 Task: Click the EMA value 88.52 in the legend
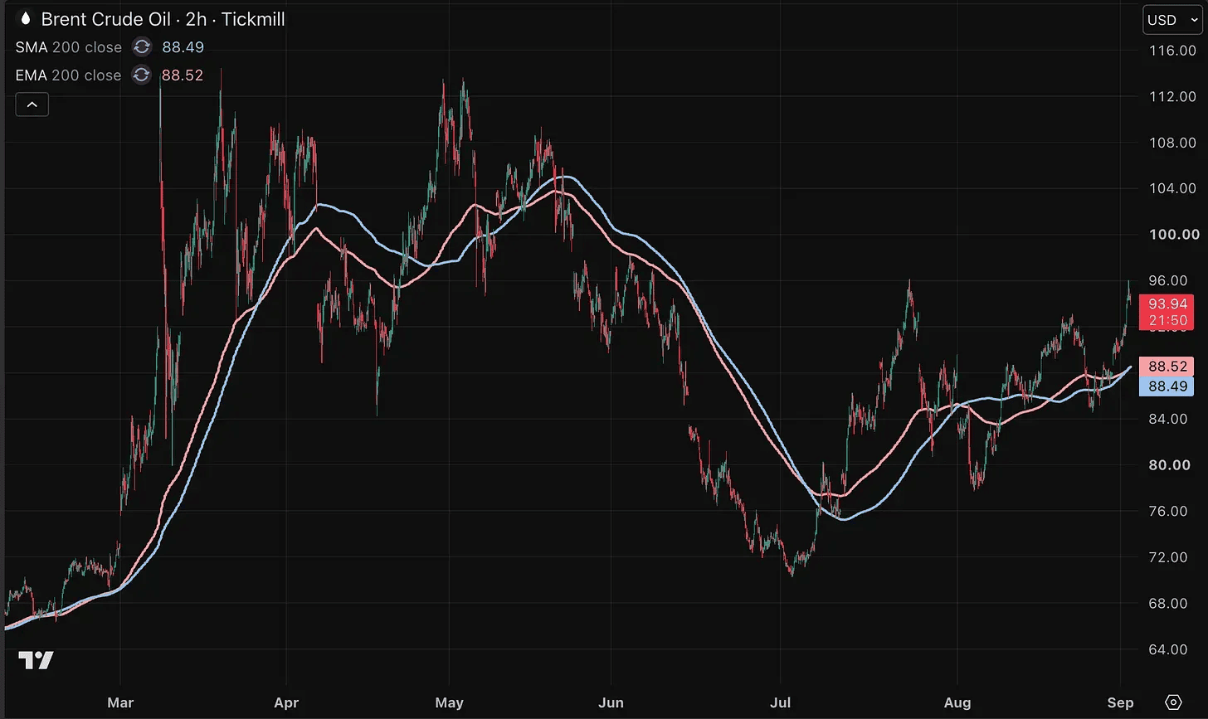(183, 75)
